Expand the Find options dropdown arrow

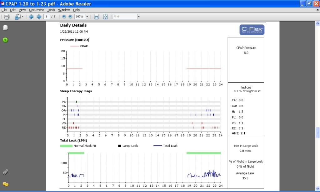(139, 17)
